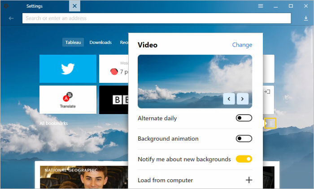The image size is (314, 189).
Task: Switch to the Downloads tab
Action: click(100, 42)
